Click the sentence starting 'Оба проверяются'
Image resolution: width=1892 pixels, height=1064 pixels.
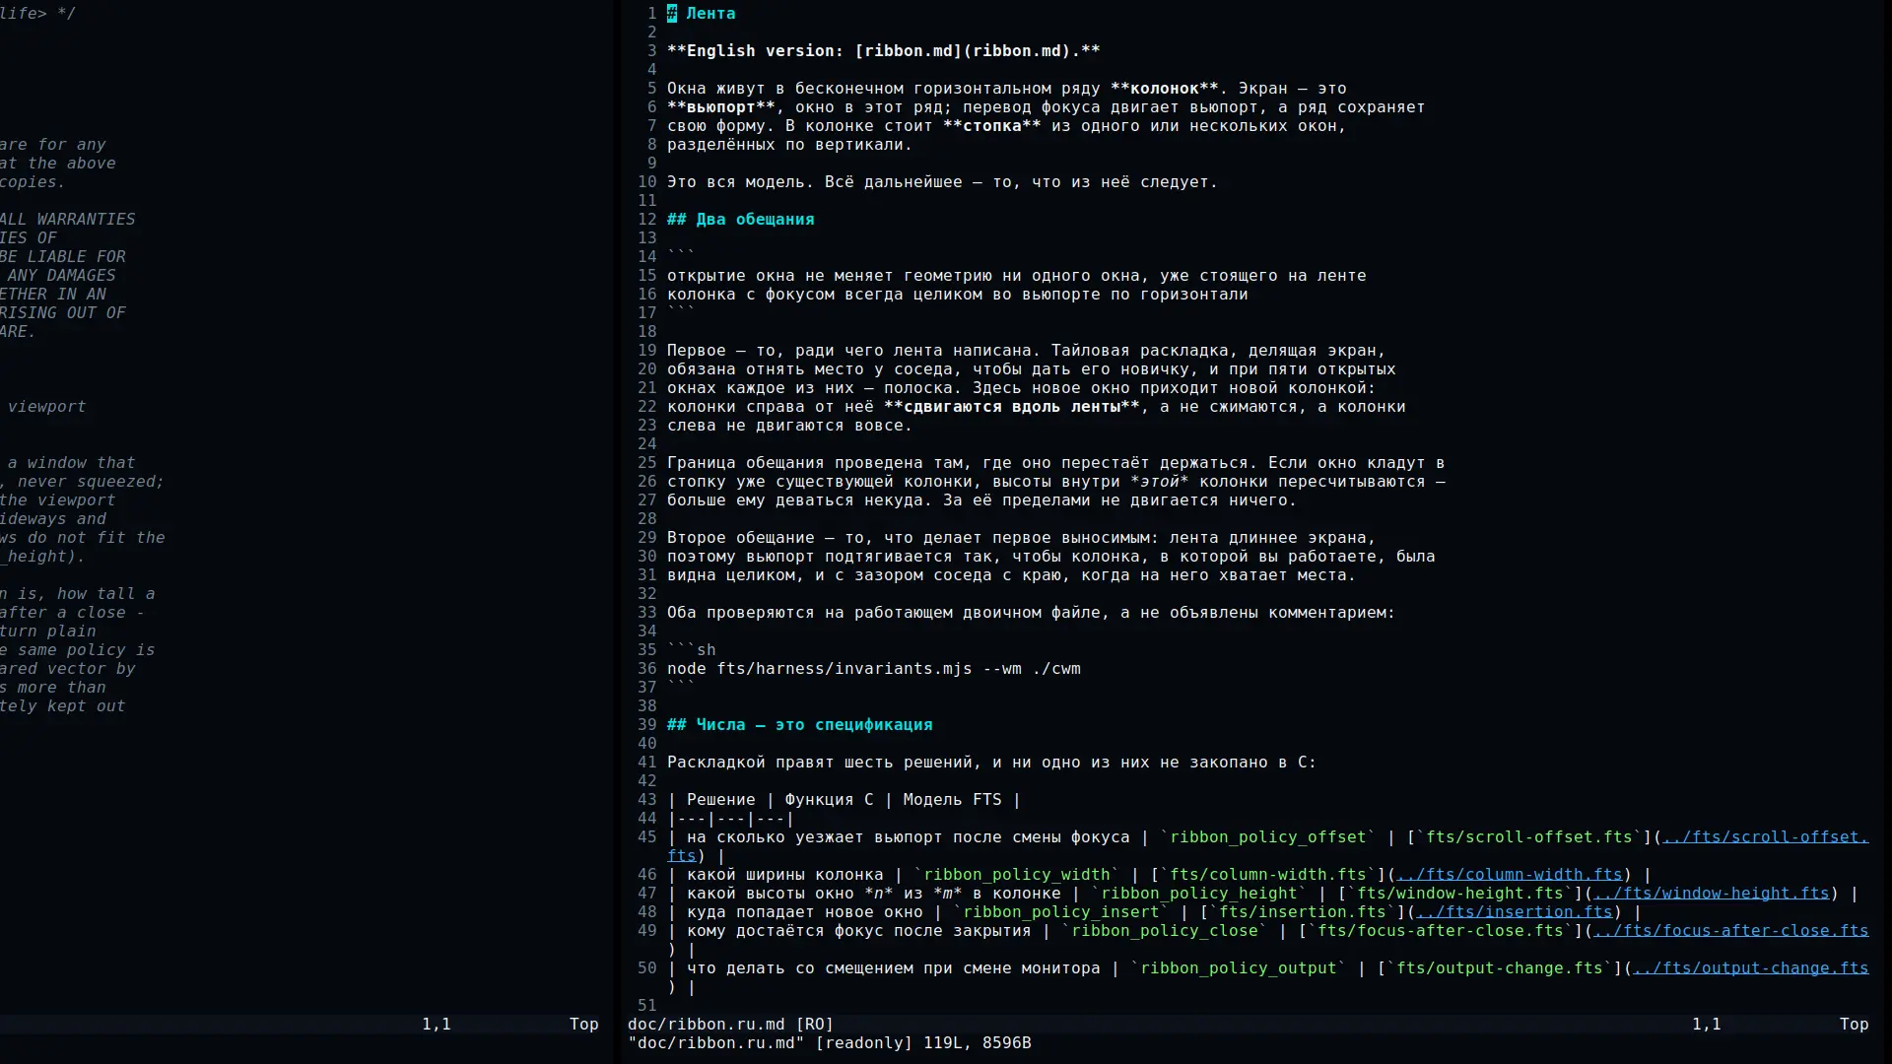point(1032,613)
